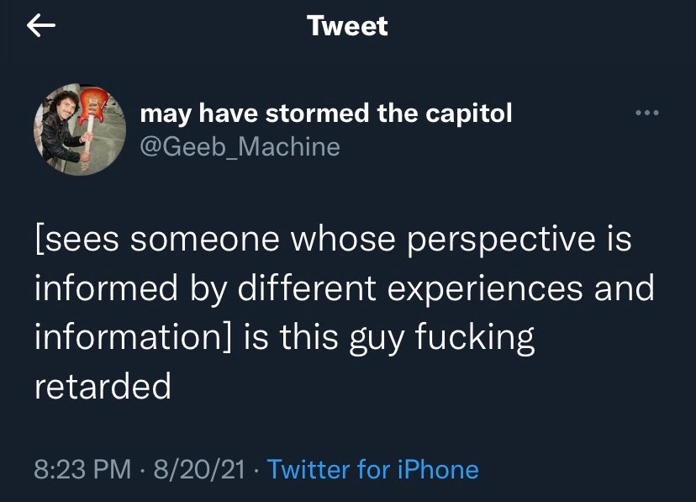Screen dimensions: 696x502
Task: Tap the back arrow icon
Action: [x=41, y=27]
